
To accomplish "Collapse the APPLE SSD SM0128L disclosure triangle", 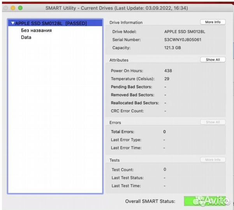I will (13, 23).
